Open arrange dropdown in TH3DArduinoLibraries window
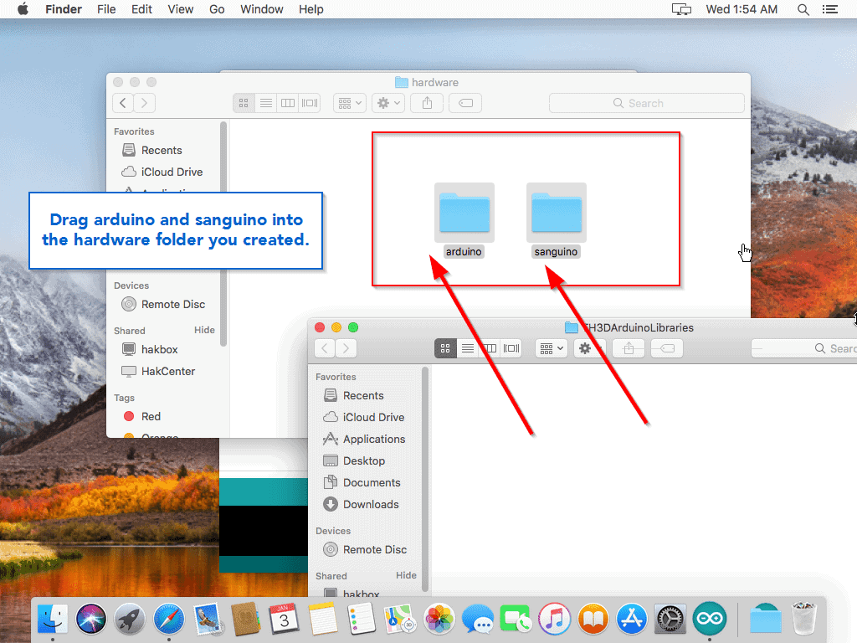 552,348
